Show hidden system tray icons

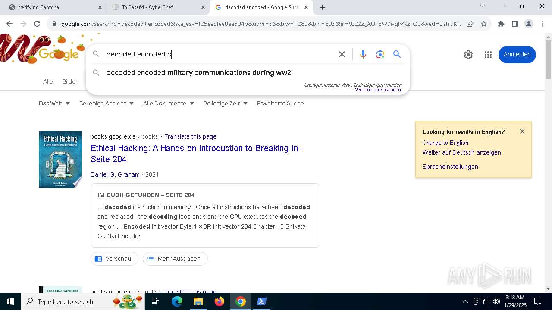pyautogui.click(x=465, y=301)
